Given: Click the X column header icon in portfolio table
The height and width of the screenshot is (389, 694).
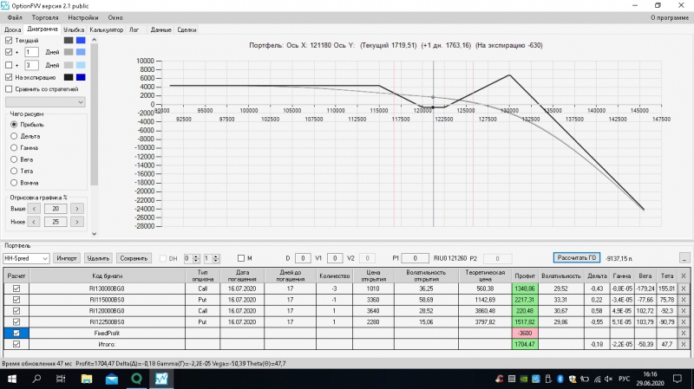Looking at the screenshot, I should point(684,276).
